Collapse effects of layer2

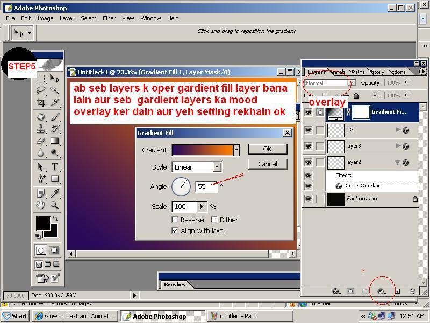click(x=397, y=163)
